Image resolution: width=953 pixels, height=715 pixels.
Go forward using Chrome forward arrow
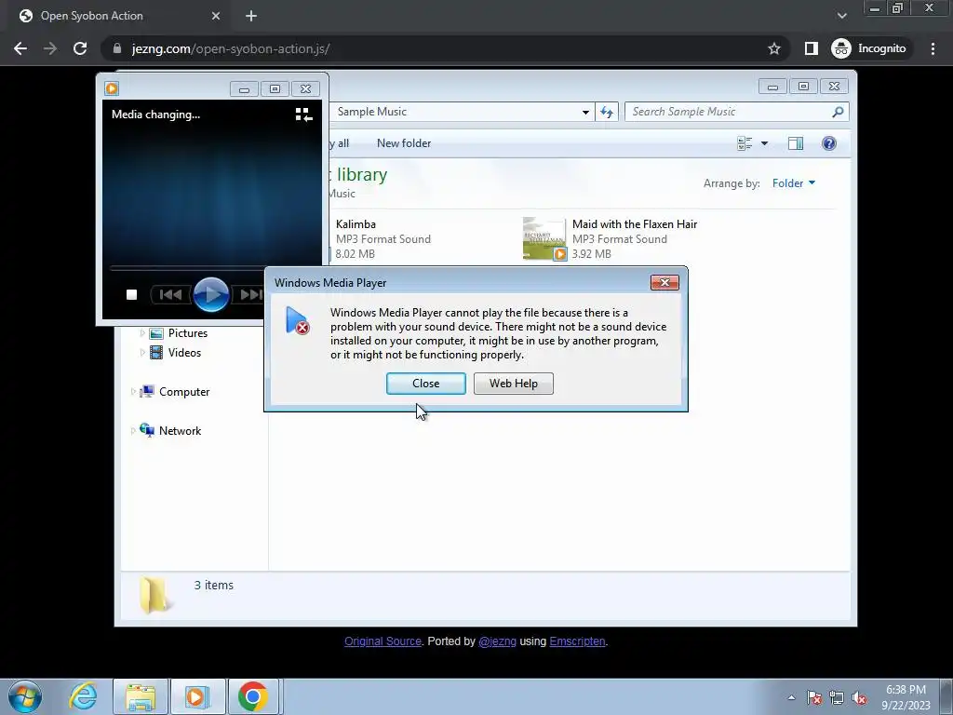tap(50, 48)
